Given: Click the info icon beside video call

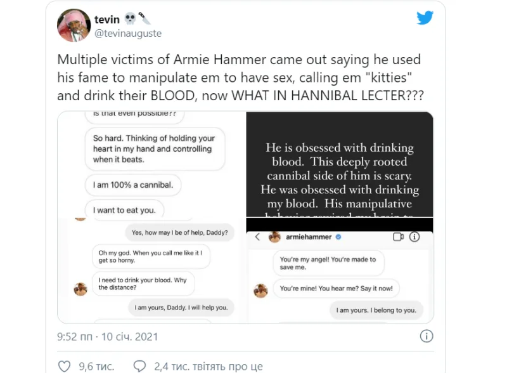Looking at the screenshot, I should (414, 237).
